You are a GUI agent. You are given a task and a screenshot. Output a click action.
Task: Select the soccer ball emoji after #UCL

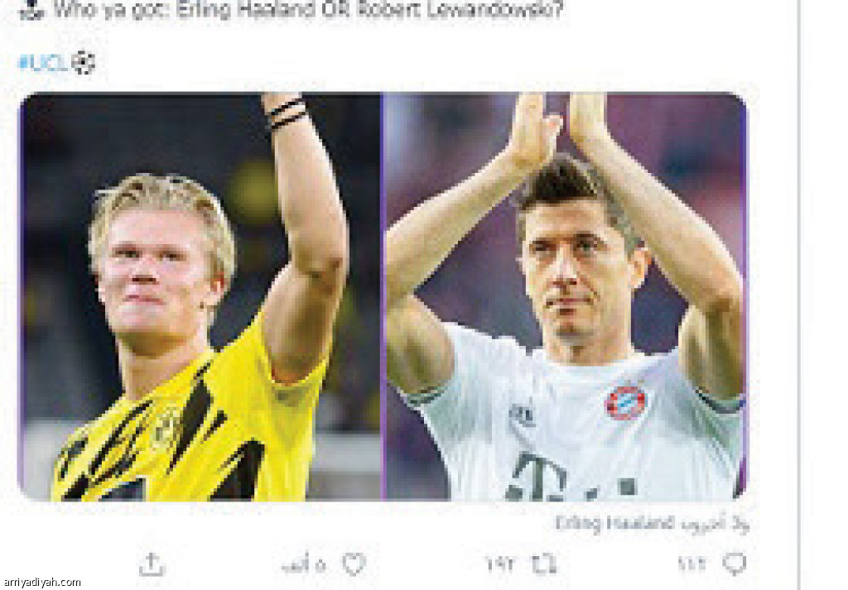(x=83, y=63)
